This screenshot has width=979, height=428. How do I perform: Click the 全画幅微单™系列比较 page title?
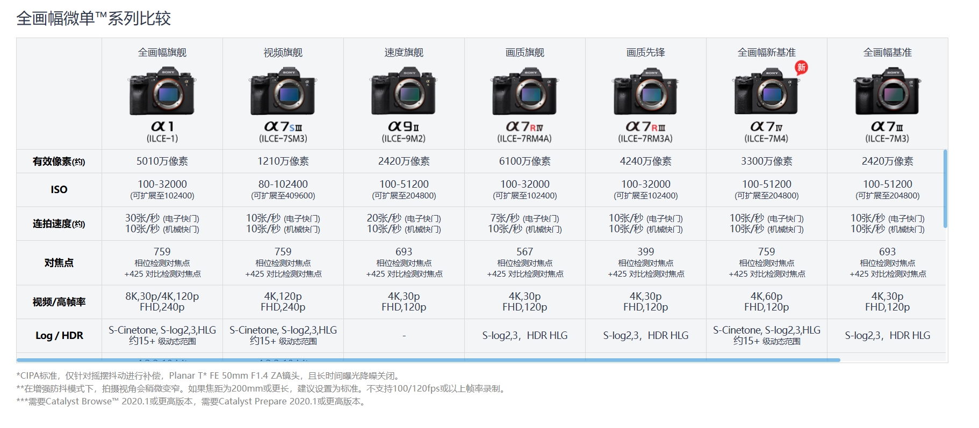click(93, 19)
